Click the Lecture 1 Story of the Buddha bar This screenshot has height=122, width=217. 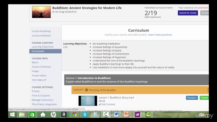pyautogui.click(x=140, y=90)
